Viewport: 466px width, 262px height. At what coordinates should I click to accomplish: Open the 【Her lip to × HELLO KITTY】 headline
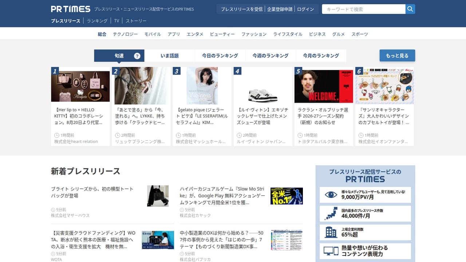[78, 116]
